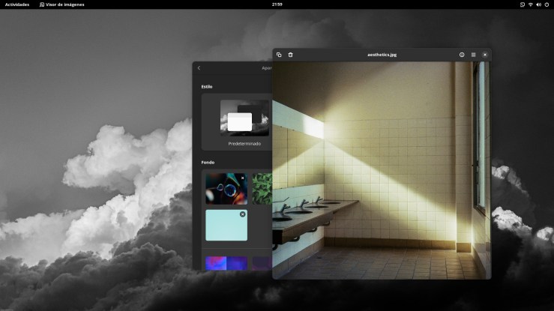The width and height of the screenshot is (554, 311).
Task: Delete the cyan background with circled X
Action: click(x=243, y=214)
